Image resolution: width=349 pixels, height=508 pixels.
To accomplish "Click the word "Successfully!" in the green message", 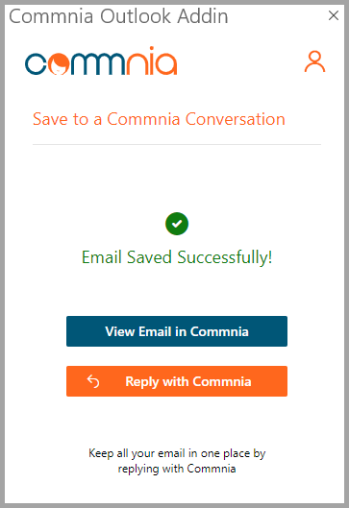I will 225,258.
